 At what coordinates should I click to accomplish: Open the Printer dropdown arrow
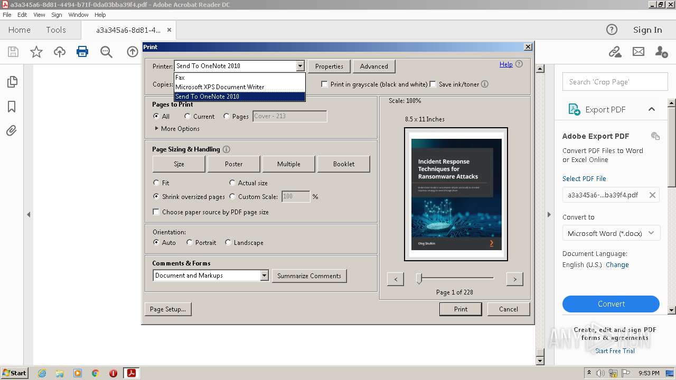pyautogui.click(x=300, y=66)
